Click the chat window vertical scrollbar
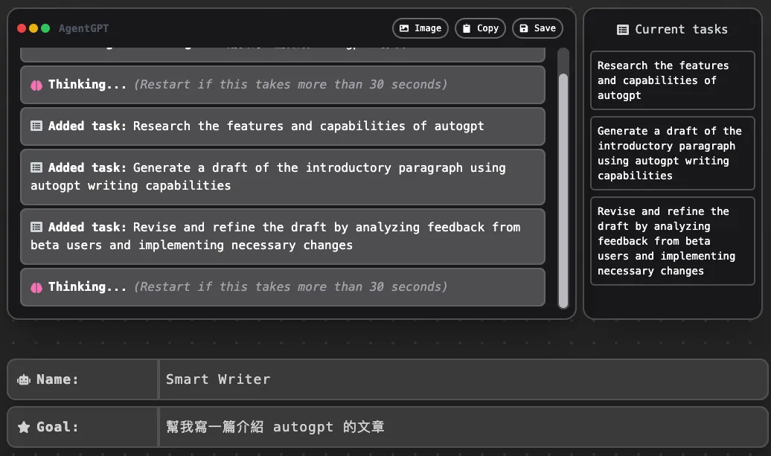Viewport: 771px width, 456px height. point(563,190)
